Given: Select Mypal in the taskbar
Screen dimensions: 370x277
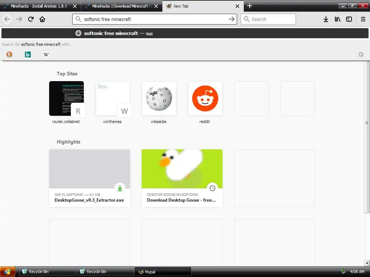Looking at the screenshot, I should click(x=163, y=272).
